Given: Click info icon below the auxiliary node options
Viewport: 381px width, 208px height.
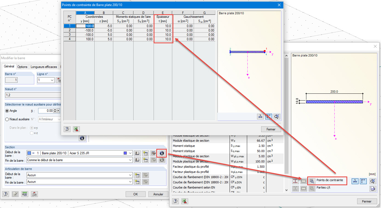Looking at the screenshot, I should click(x=82, y=138).
